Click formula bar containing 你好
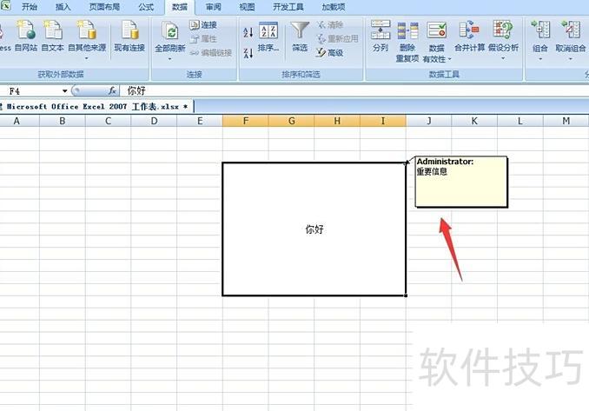The width and height of the screenshot is (589, 411). 354,90
